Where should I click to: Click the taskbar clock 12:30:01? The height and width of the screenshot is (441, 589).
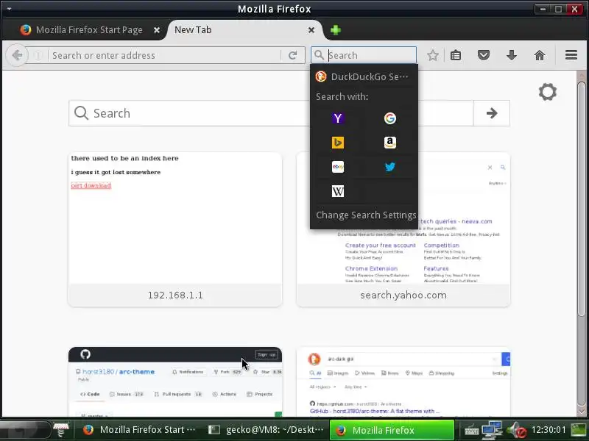coord(549,430)
